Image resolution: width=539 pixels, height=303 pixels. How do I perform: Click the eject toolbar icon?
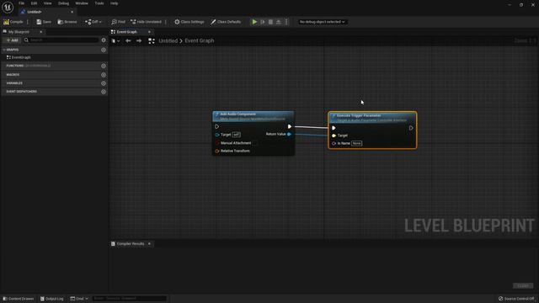(279, 22)
